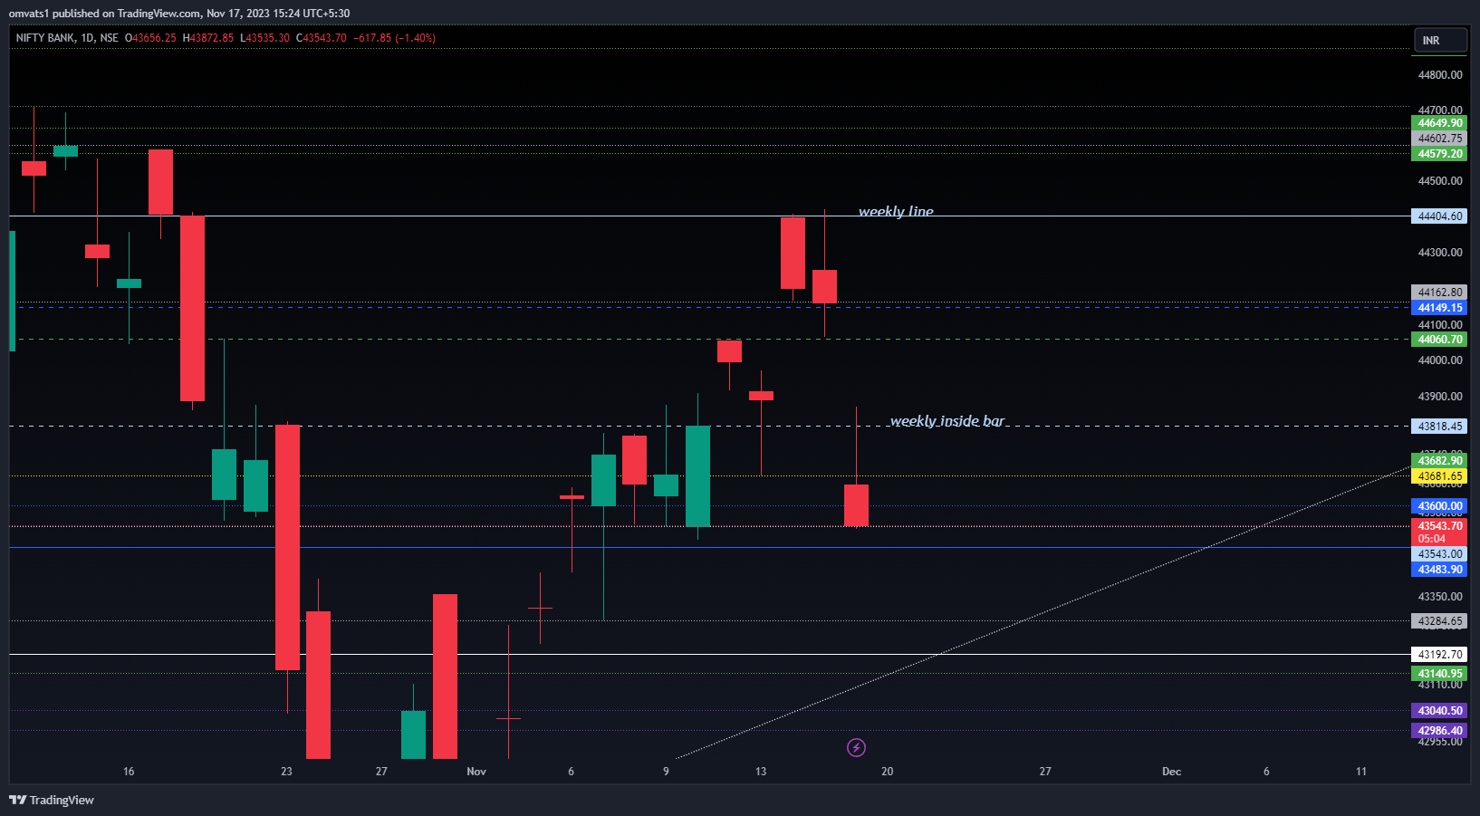The width and height of the screenshot is (1480, 816).
Task: Click the 43600.00 blue price label
Action: click(1439, 506)
